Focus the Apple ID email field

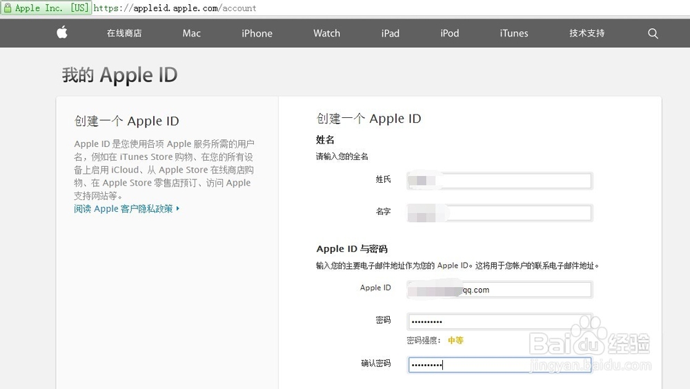[x=500, y=290]
